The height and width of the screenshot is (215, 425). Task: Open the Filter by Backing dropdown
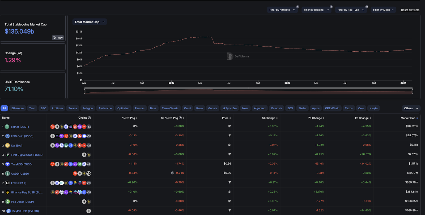click(x=316, y=10)
